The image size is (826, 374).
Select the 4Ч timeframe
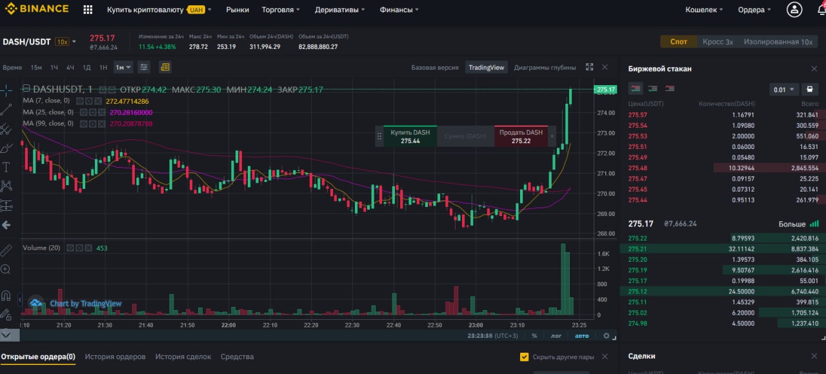70,67
